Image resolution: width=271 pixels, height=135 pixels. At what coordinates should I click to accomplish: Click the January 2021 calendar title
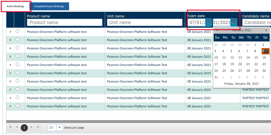(x=241, y=30)
